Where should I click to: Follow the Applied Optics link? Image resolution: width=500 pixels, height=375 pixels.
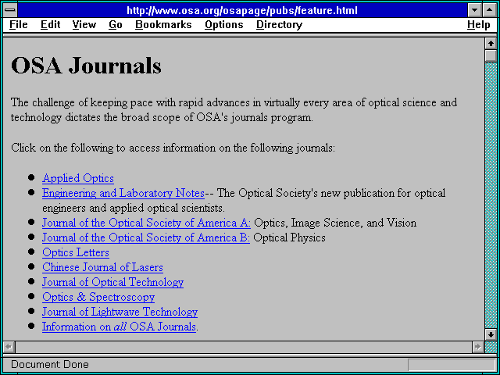click(78, 178)
